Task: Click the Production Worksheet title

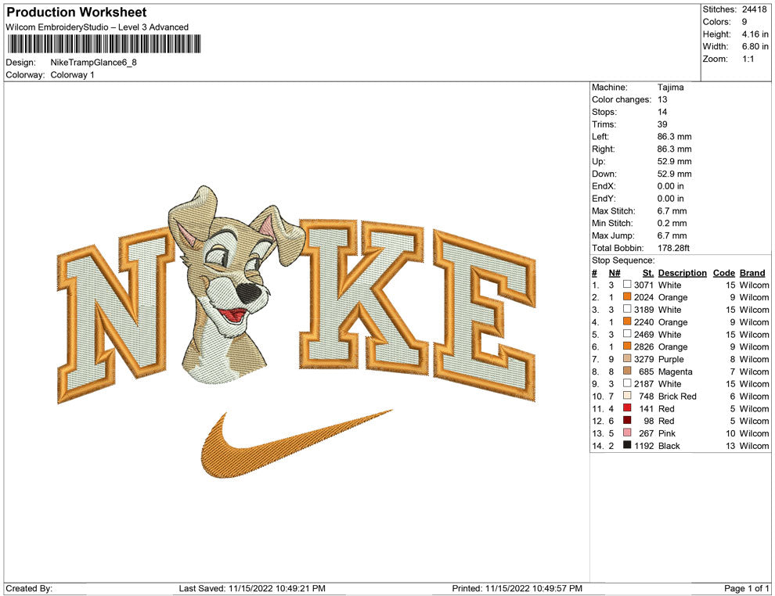Action: click(x=77, y=13)
